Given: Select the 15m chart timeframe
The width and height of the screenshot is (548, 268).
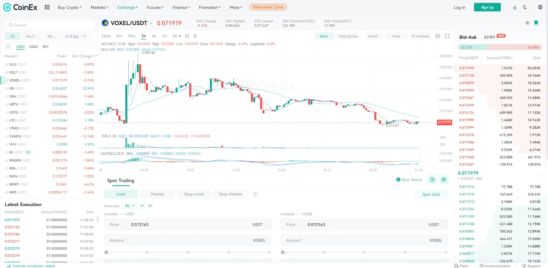Looking at the screenshot, I should point(132,36).
